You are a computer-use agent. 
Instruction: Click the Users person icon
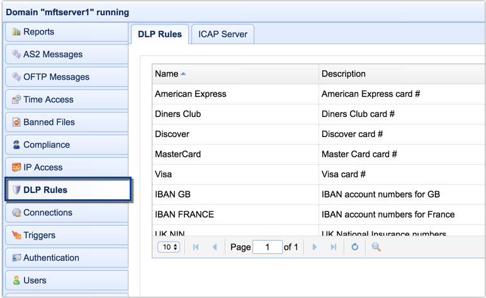pyautogui.click(x=16, y=280)
